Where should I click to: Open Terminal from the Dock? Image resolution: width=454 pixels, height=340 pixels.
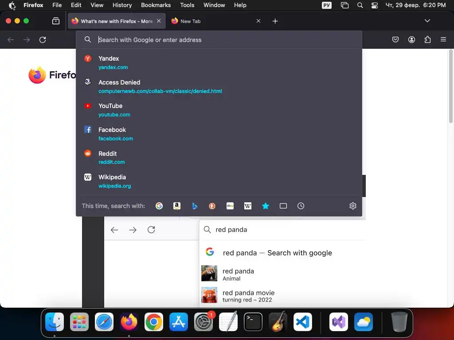[x=253, y=322]
